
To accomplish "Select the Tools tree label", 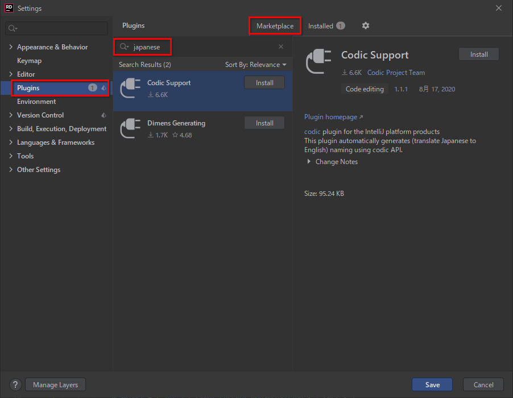I will pyautogui.click(x=25, y=156).
